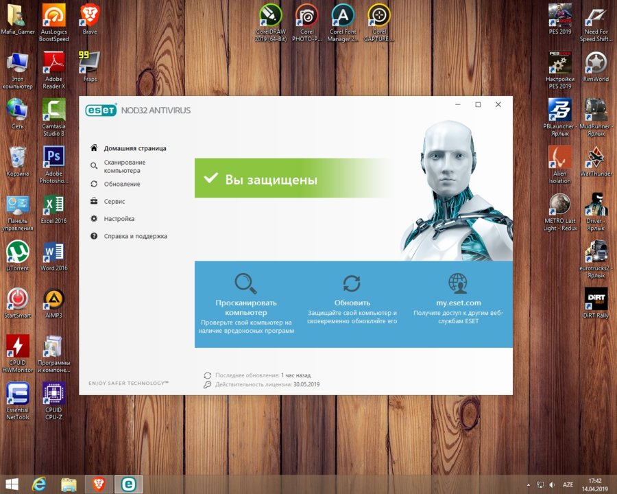
Task: Select the Excel 2016 desktop icon
Action: [x=54, y=209]
